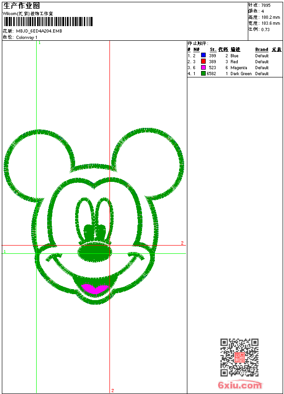Click the QR code image
284x394 pixels.
(x=239, y=357)
